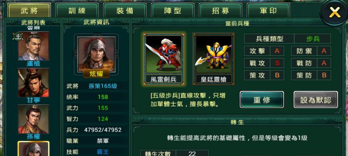Click the 主 main-general badge icon
Viewport: 348px width, 156px height.
(17, 36)
